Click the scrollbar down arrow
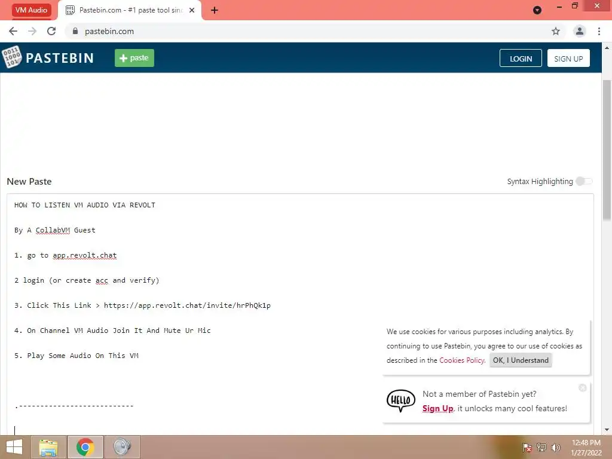Image resolution: width=612 pixels, height=459 pixels. [x=607, y=430]
